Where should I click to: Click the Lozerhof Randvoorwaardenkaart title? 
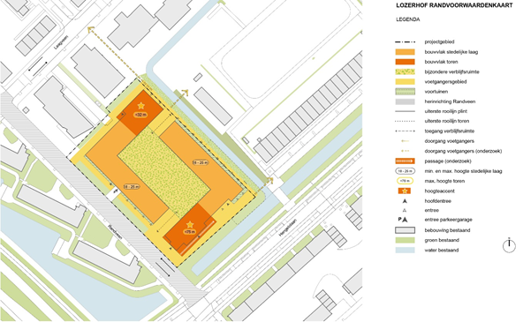click(x=454, y=5)
